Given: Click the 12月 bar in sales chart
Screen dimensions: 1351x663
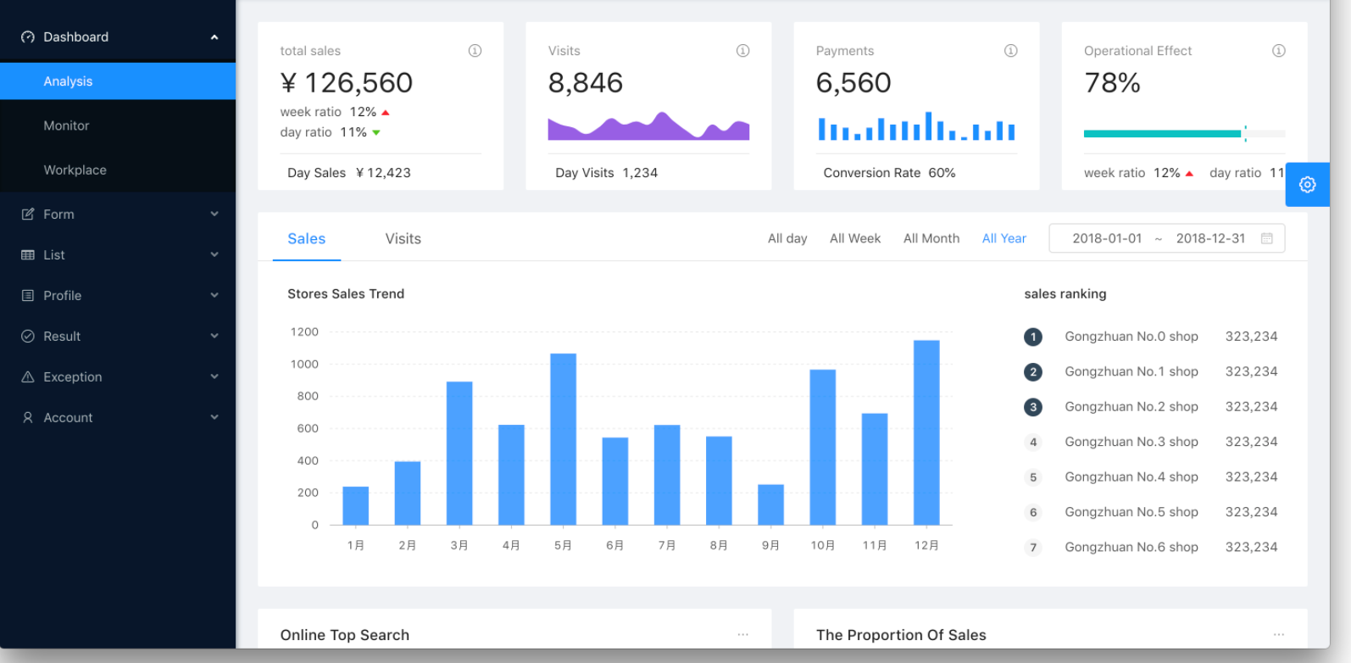Looking at the screenshot, I should [926, 432].
